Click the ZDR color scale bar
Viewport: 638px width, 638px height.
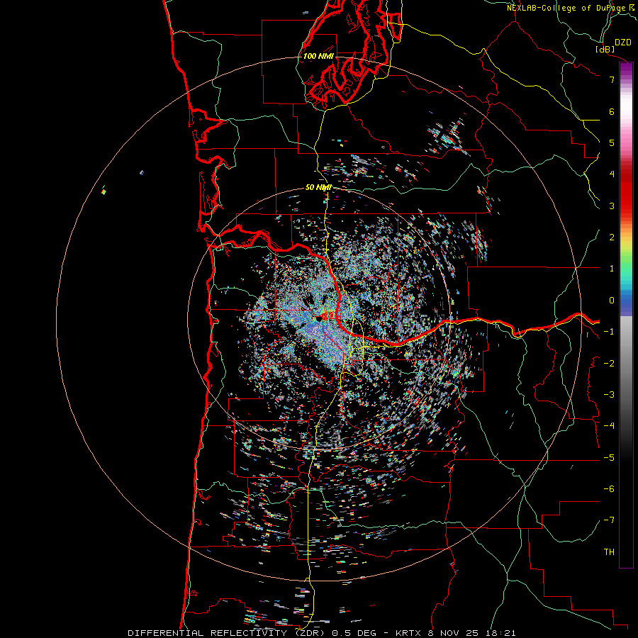tap(626, 315)
